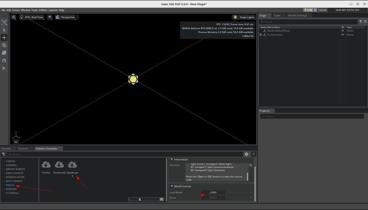The image size is (368, 210).
Task: Open the Layouts menu
Action: [53, 10]
